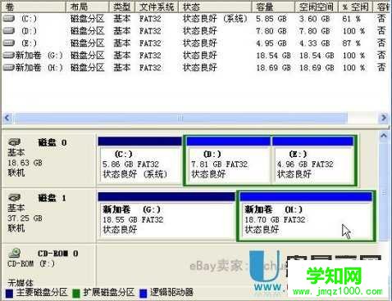Click the 5.85 GB capacity cell
This screenshot has height=301, width=392.
[271, 19]
